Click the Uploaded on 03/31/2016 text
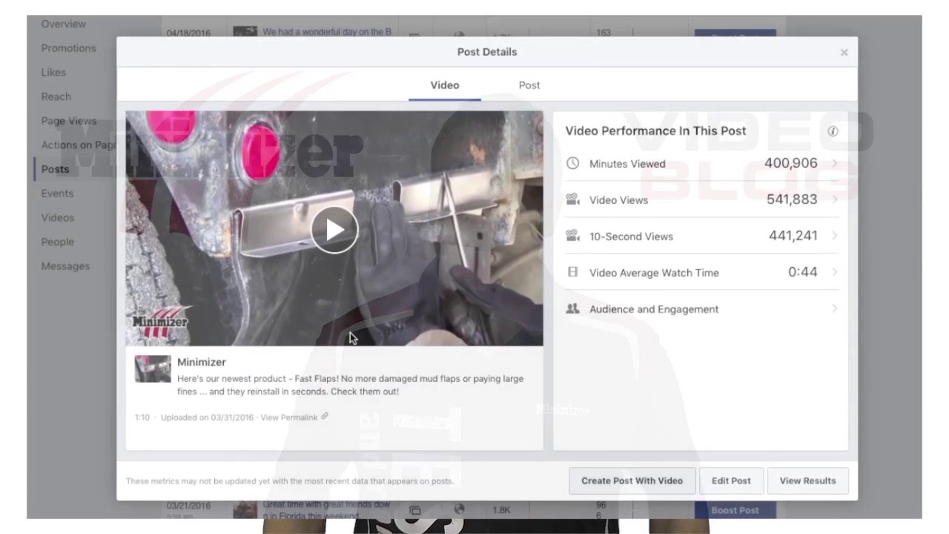 [207, 418]
